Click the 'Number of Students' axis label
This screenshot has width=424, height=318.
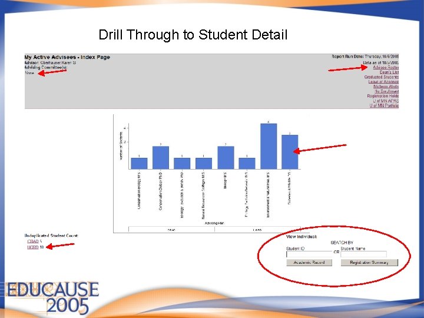(121, 146)
